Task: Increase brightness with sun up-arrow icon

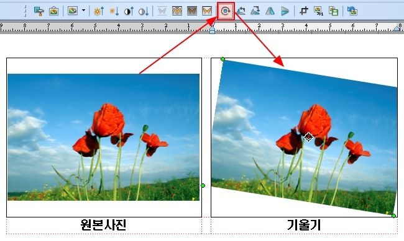Action: pyautogui.click(x=99, y=11)
